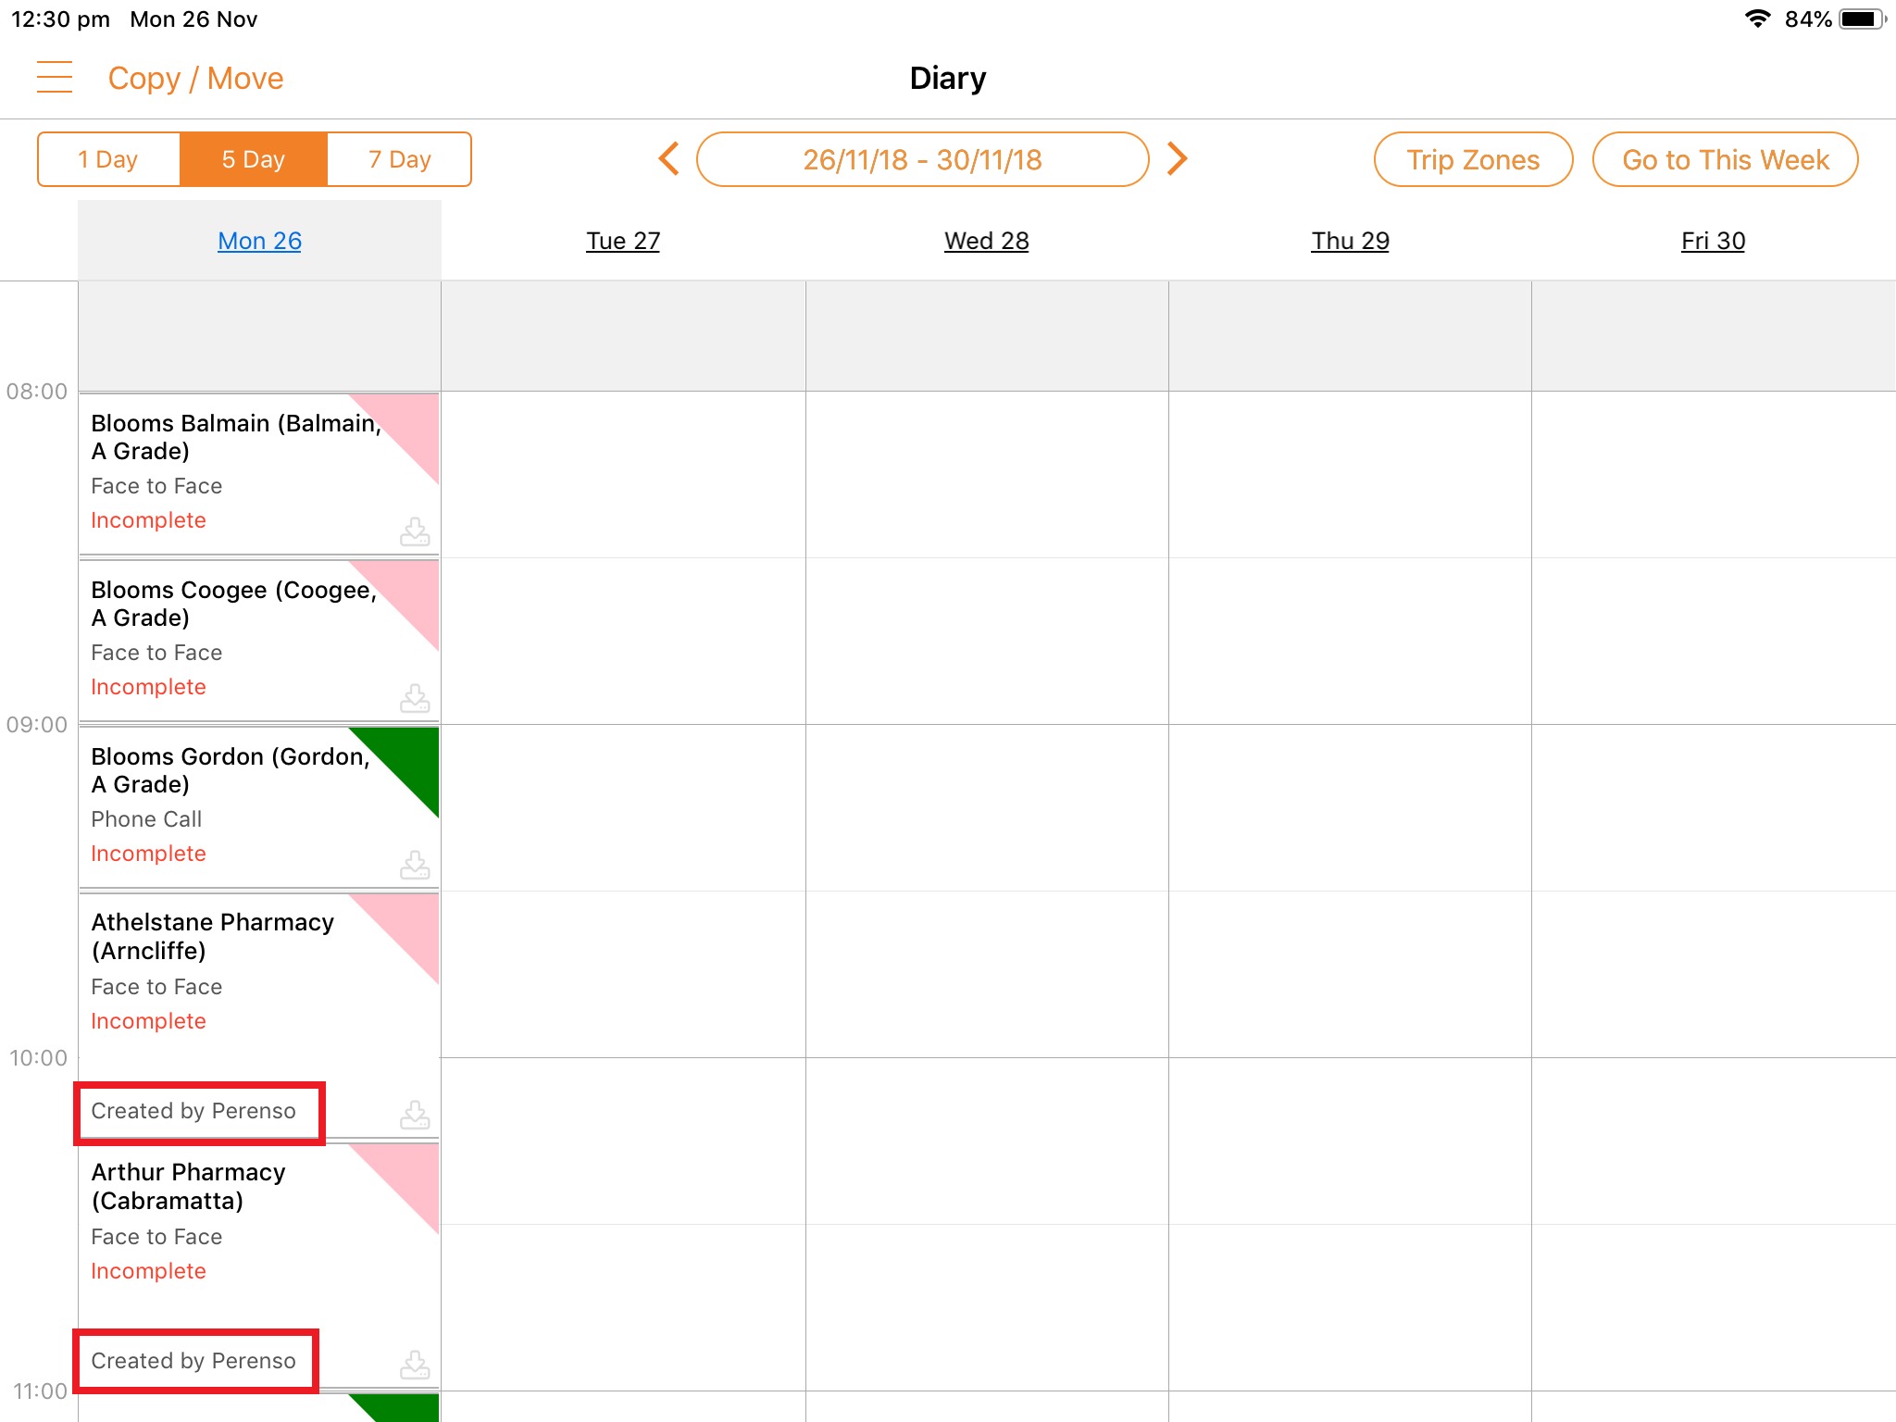Image resolution: width=1896 pixels, height=1422 pixels.
Task: Tap green corner flag on Blooms Gordon card
Action: 407,756
